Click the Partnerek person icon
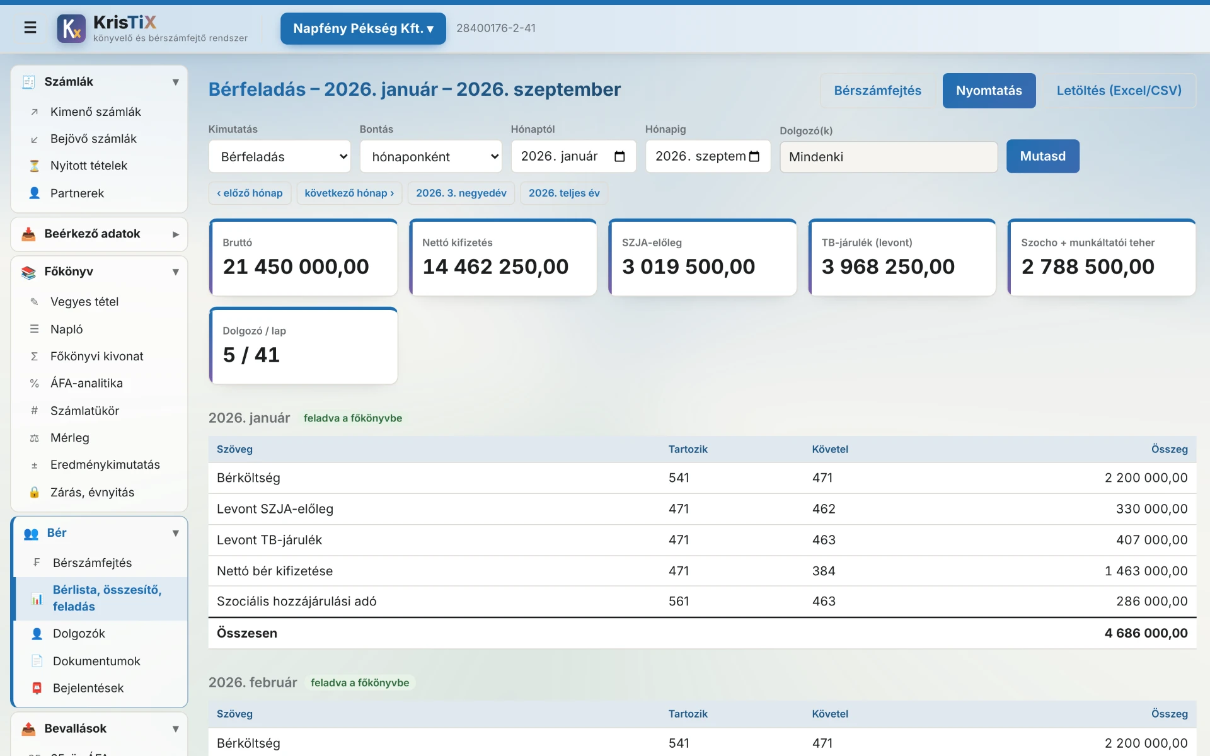 [35, 193]
